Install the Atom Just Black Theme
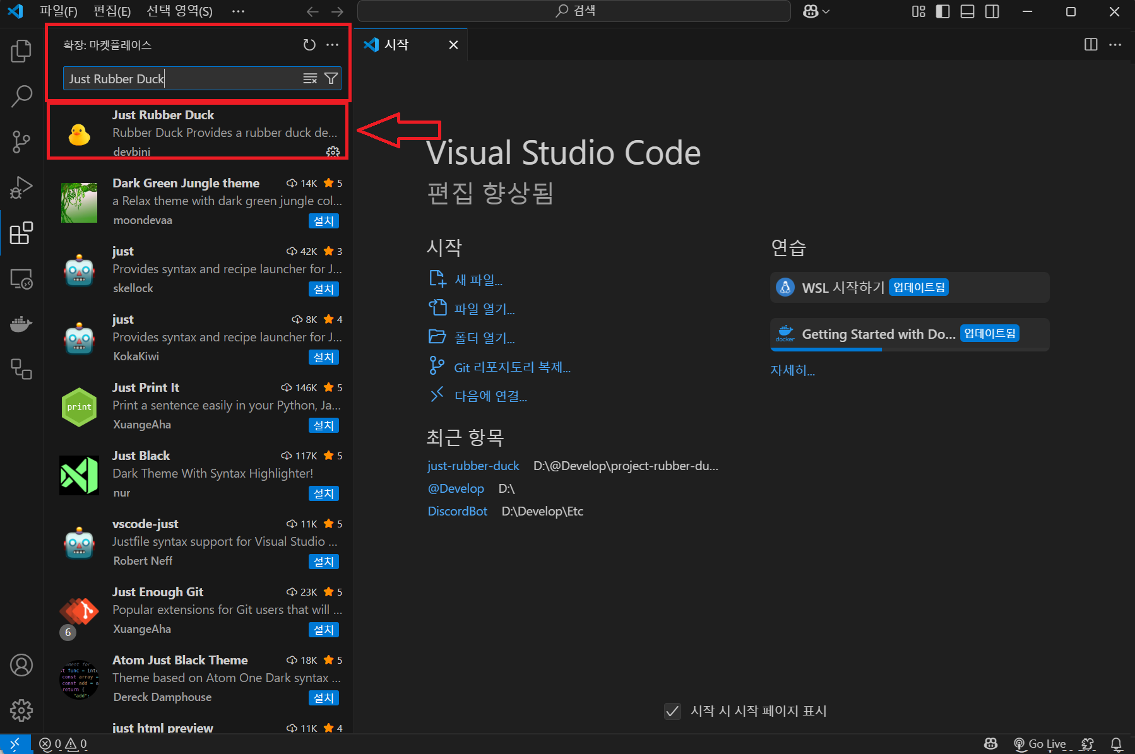 [324, 698]
